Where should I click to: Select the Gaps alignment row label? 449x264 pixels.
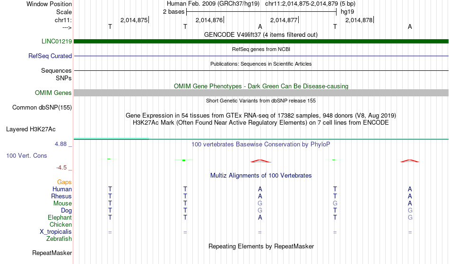(64, 182)
